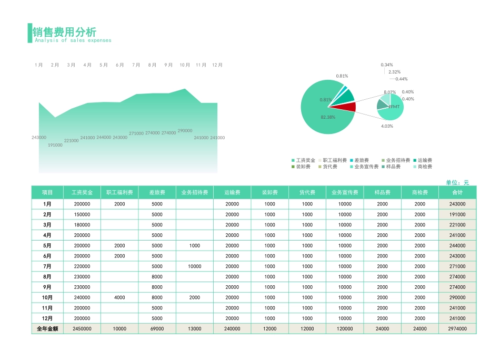Viewport: 500px width, 353px height.
Task: Click the 合计 column header
Action: pyautogui.click(x=458, y=192)
